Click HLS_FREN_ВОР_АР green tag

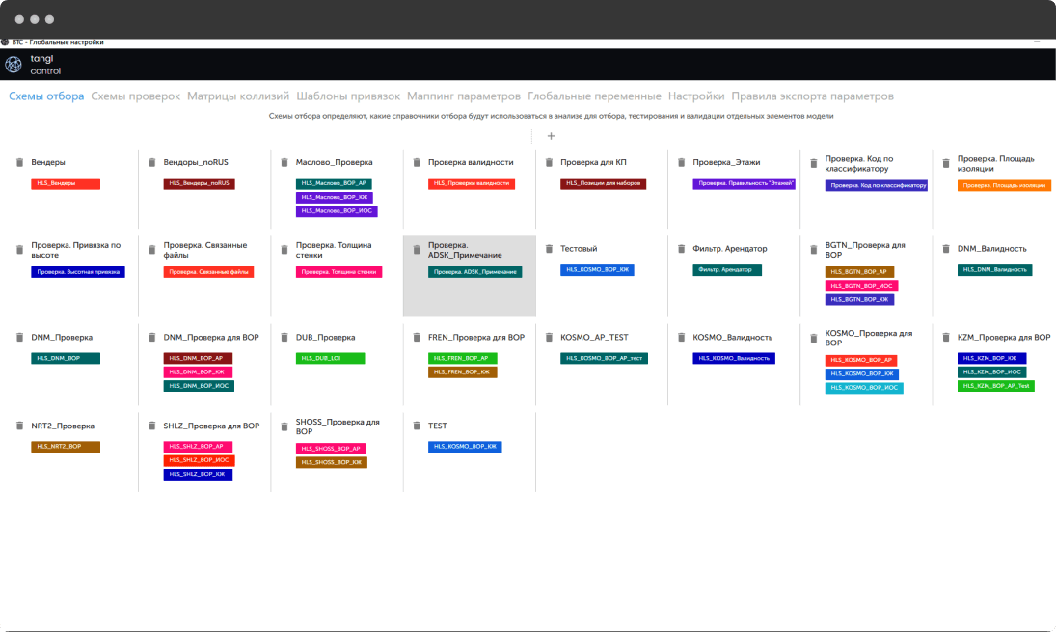463,358
